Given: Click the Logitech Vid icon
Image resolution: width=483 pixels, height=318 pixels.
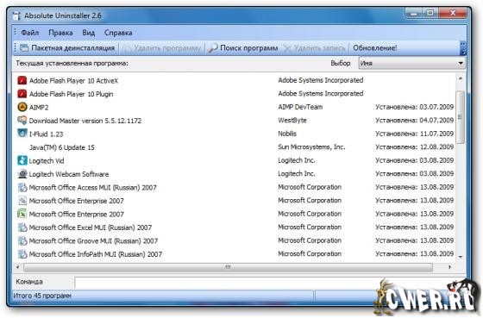Looking at the screenshot, I should click(x=22, y=160).
